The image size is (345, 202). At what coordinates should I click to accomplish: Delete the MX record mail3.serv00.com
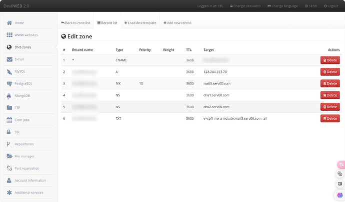(330, 83)
